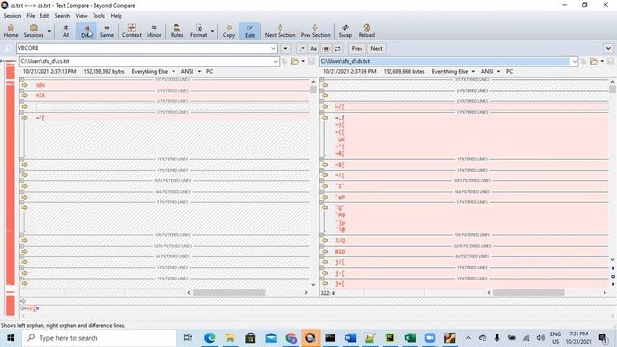Click the copy arrow beside right @SD line
The width and height of the screenshot is (617, 347).
click(x=325, y=251)
